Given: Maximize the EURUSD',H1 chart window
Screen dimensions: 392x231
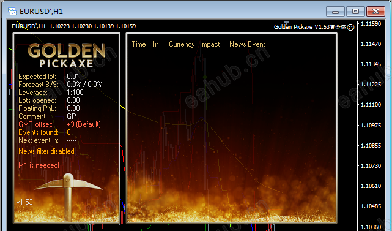Looking at the screenshot, I should [355, 12].
